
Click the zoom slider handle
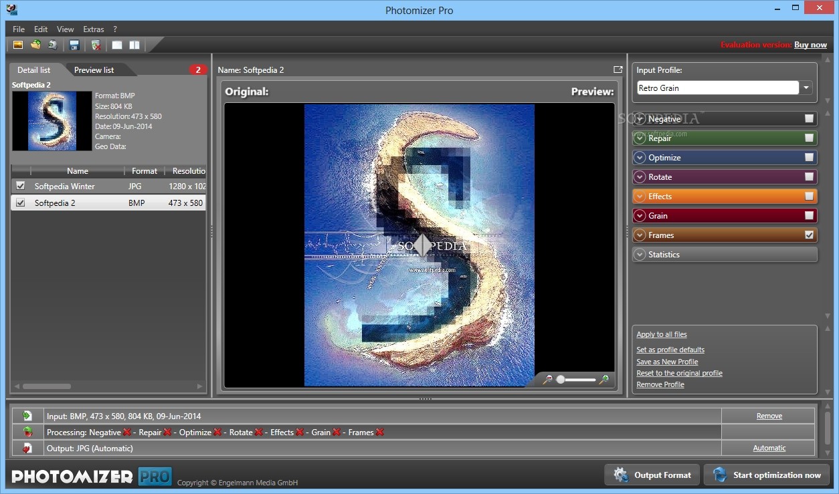pos(561,380)
